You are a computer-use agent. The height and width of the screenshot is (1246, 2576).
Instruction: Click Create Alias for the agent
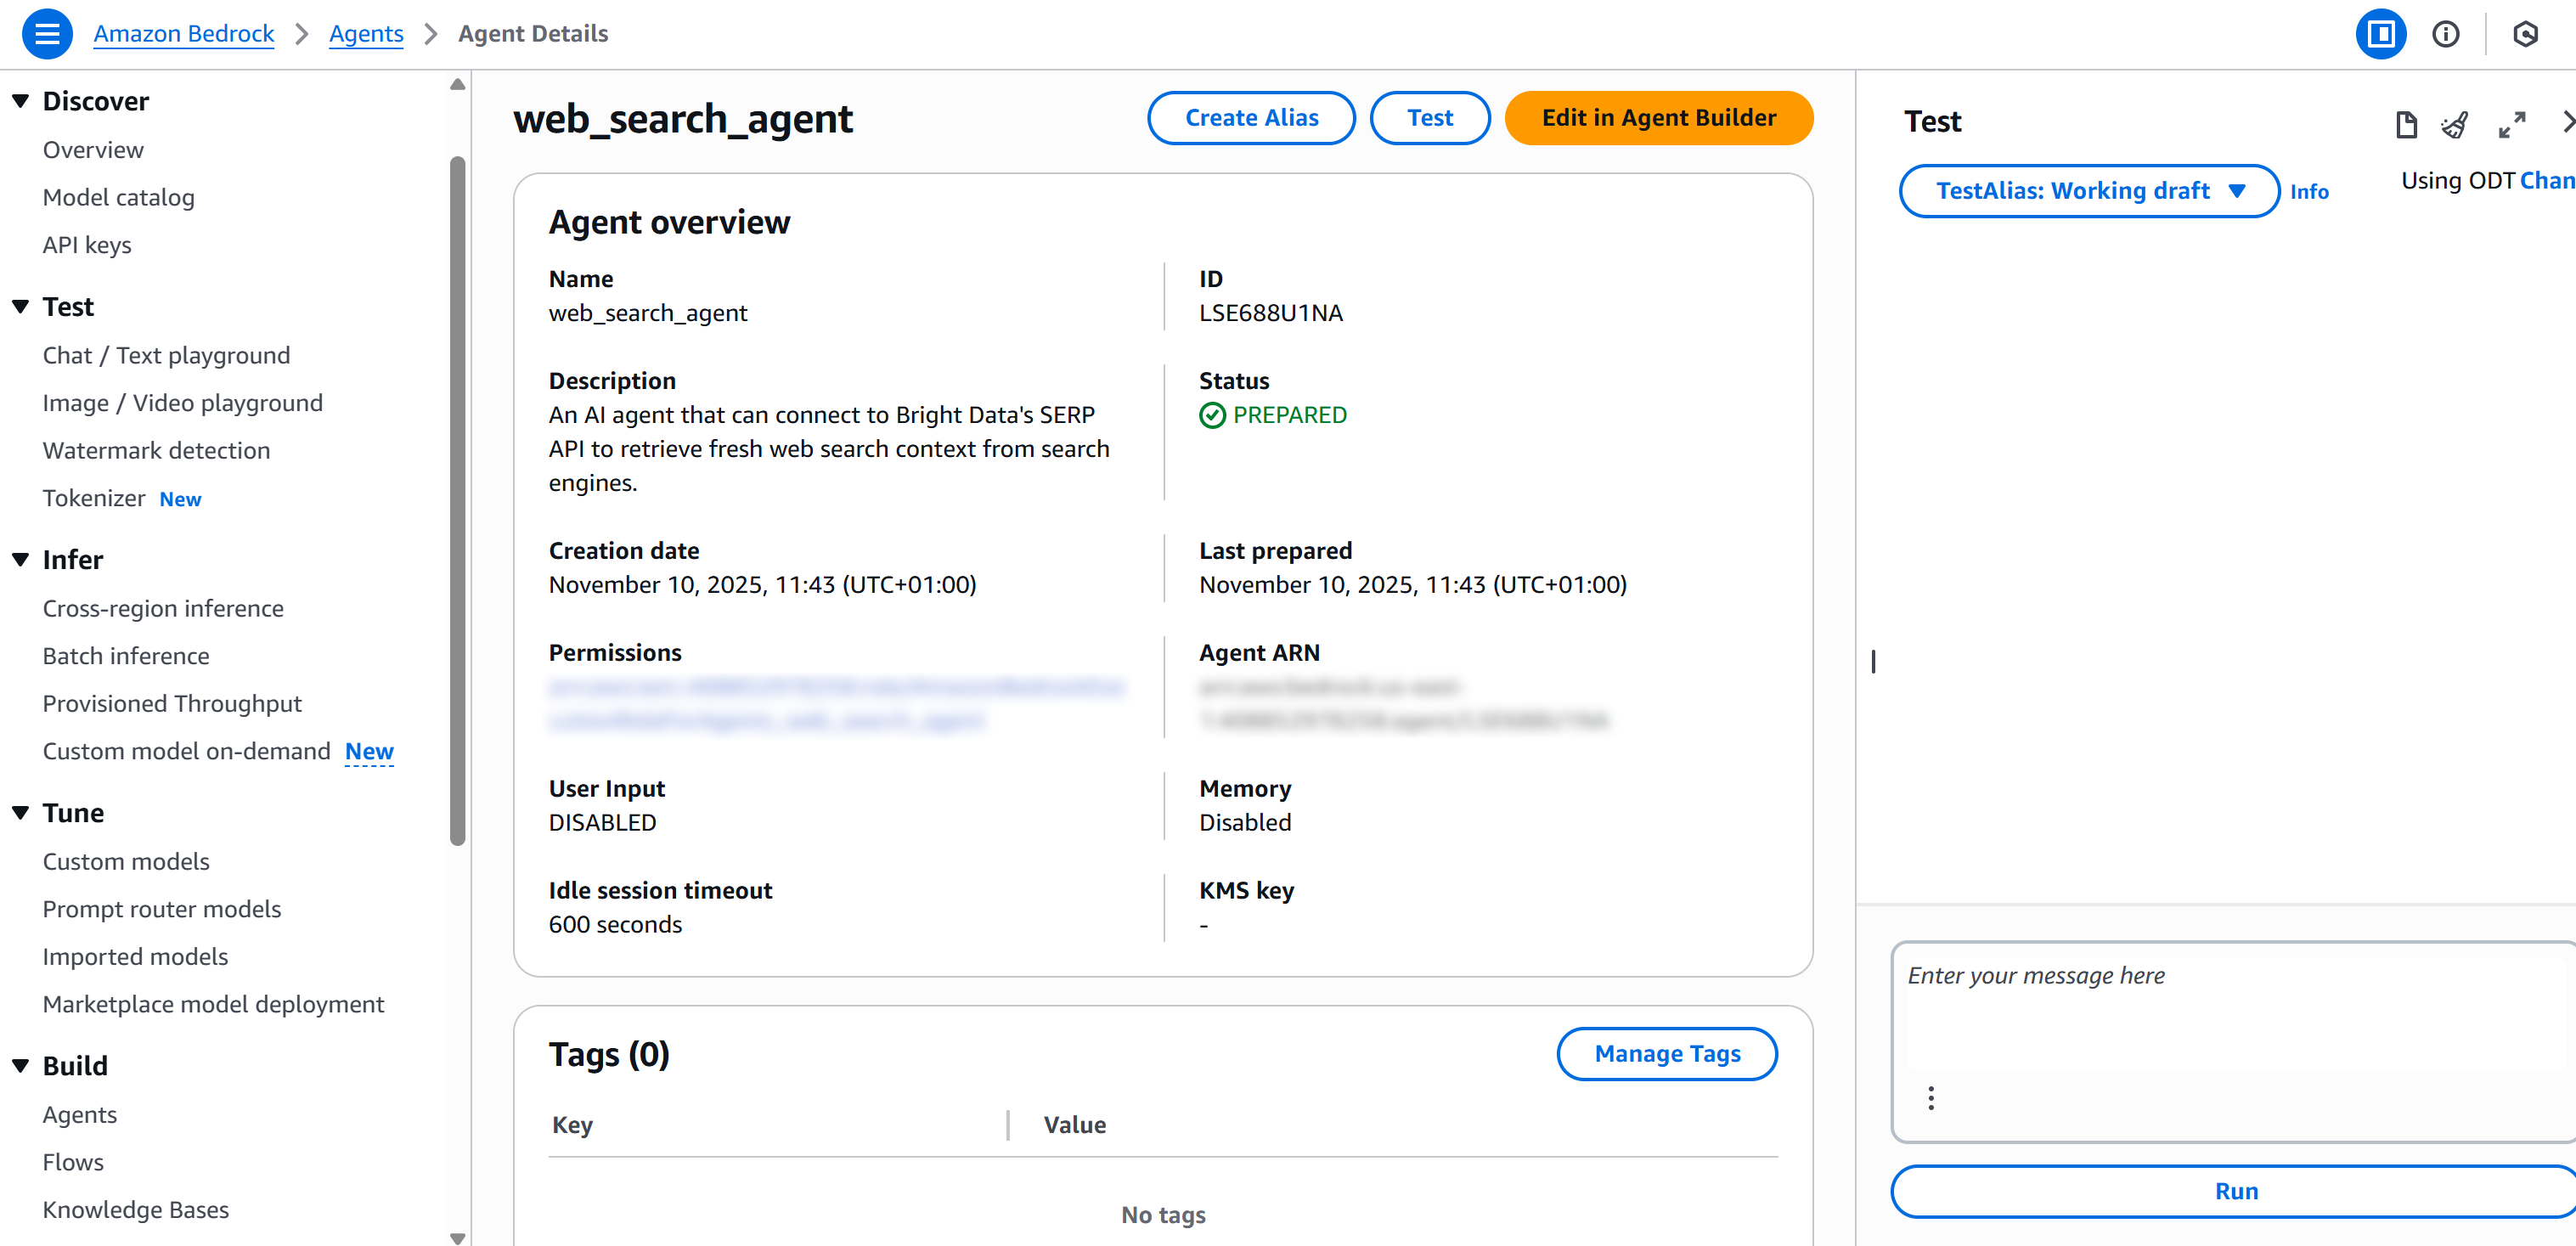1251,118
